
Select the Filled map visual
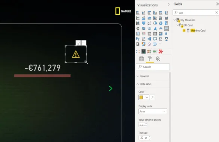coord(143,28)
